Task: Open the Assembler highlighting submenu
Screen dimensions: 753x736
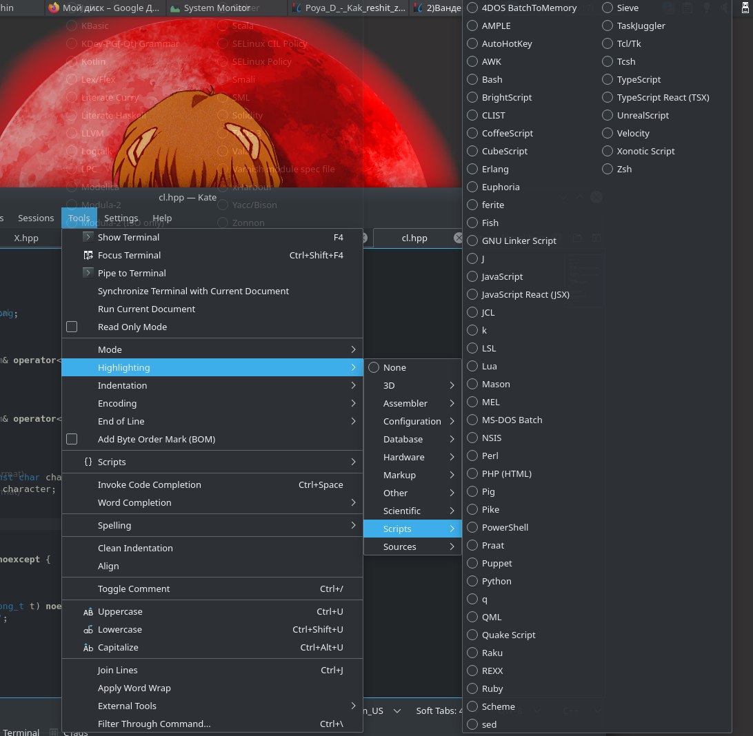Action: [x=412, y=404]
